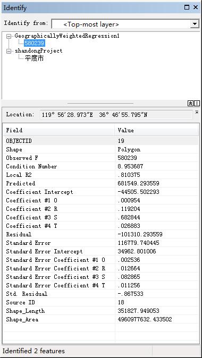
Task: Click the value .082865
Action: (129, 277)
